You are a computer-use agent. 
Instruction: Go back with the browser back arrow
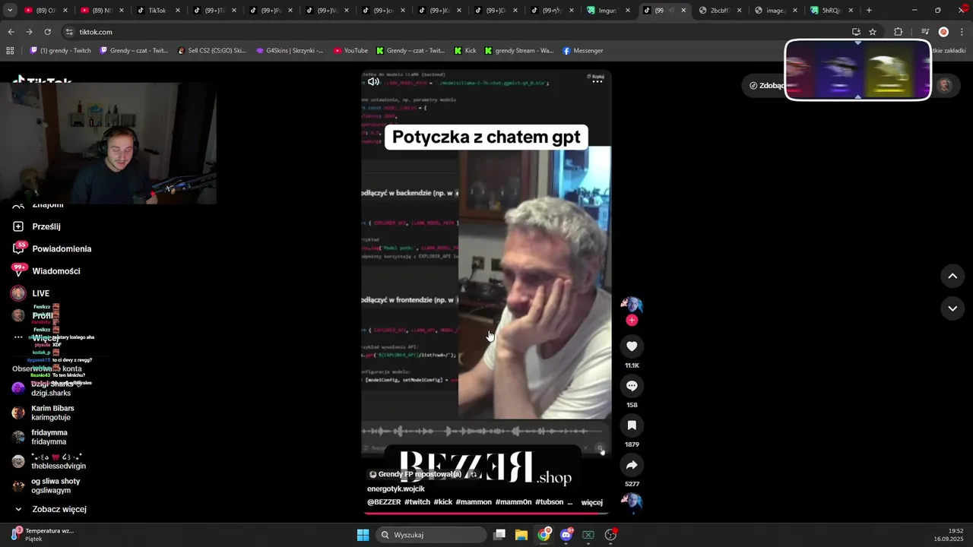(x=11, y=32)
